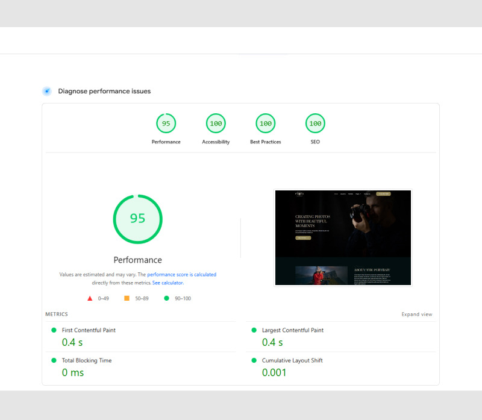Click the orange square 50–89 legend icon
The image size is (482, 420).
tap(127, 298)
